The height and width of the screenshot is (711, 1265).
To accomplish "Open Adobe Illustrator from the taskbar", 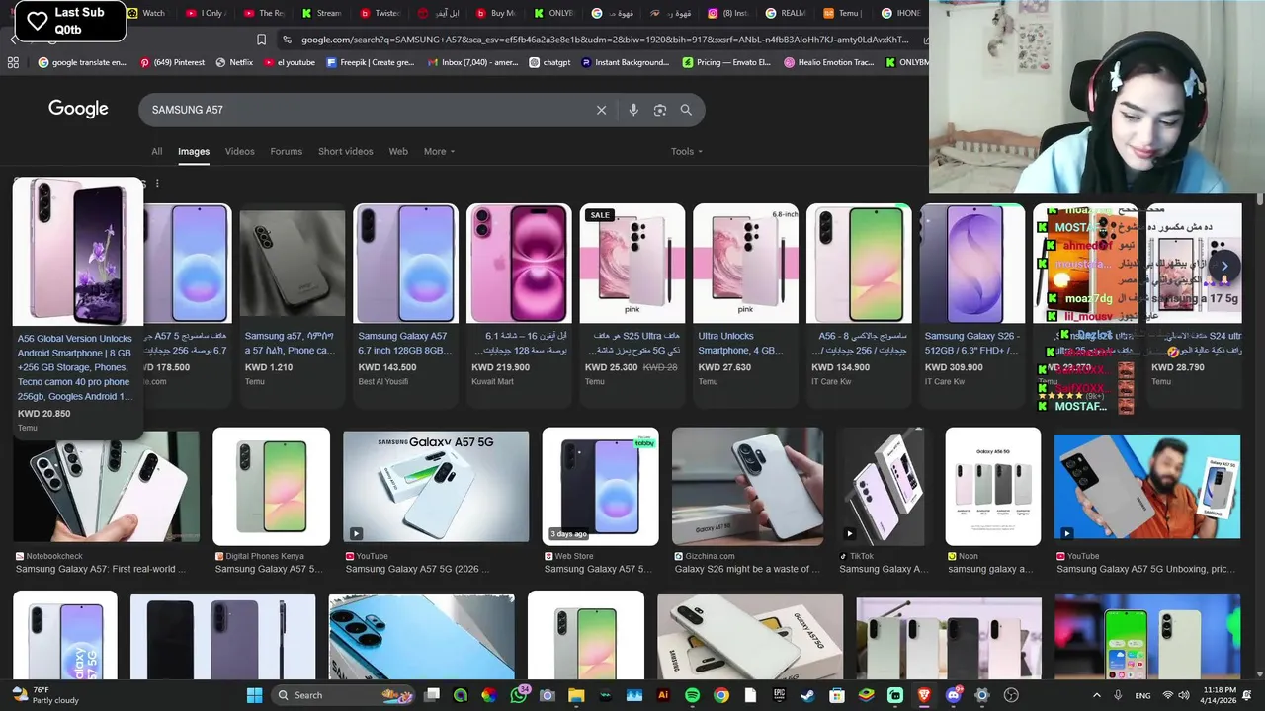I will tap(663, 695).
